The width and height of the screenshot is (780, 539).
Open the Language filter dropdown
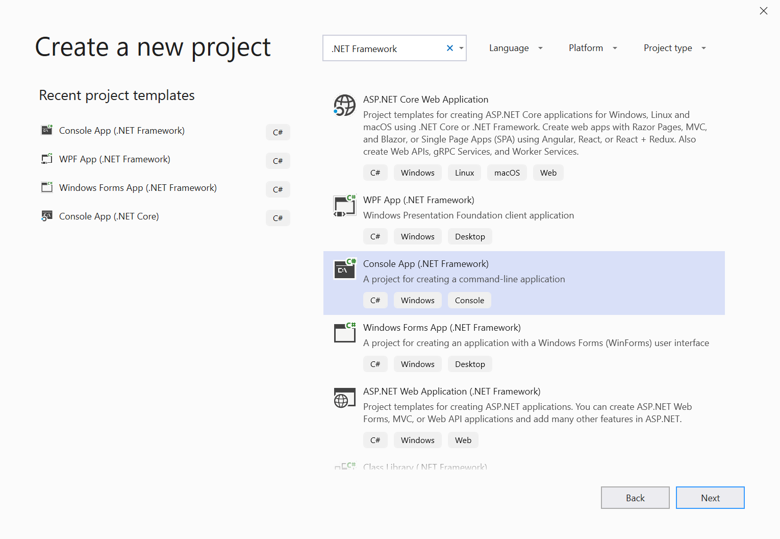point(515,47)
